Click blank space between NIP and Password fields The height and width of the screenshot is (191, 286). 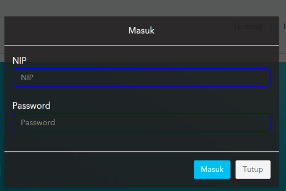141,94
